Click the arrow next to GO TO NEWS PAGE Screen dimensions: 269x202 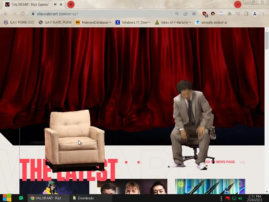pyautogui.click(x=242, y=162)
